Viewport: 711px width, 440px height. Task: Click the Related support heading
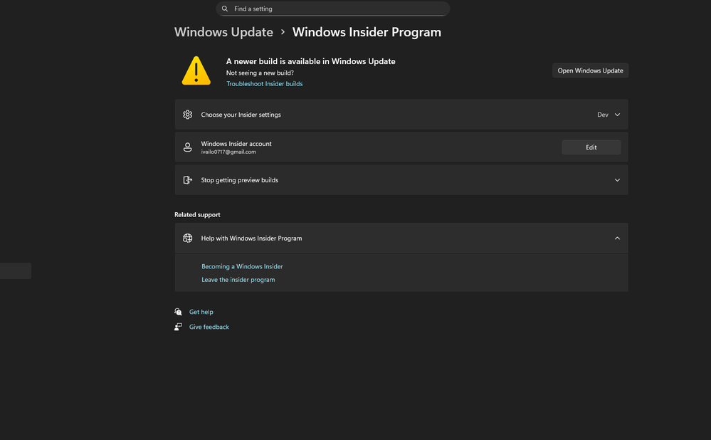click(197, 214)
